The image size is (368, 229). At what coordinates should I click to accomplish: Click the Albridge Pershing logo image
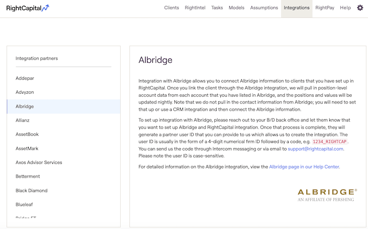(327, 195)
